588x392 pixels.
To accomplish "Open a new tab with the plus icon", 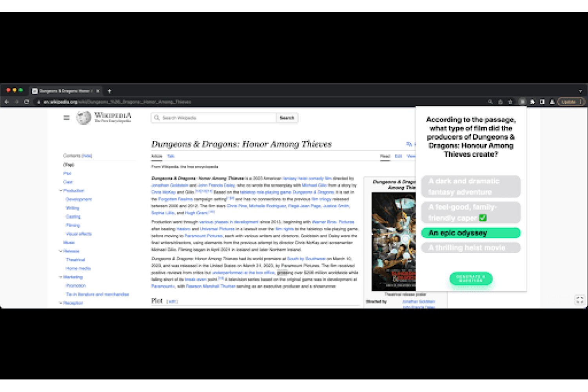I will point(109,91).
